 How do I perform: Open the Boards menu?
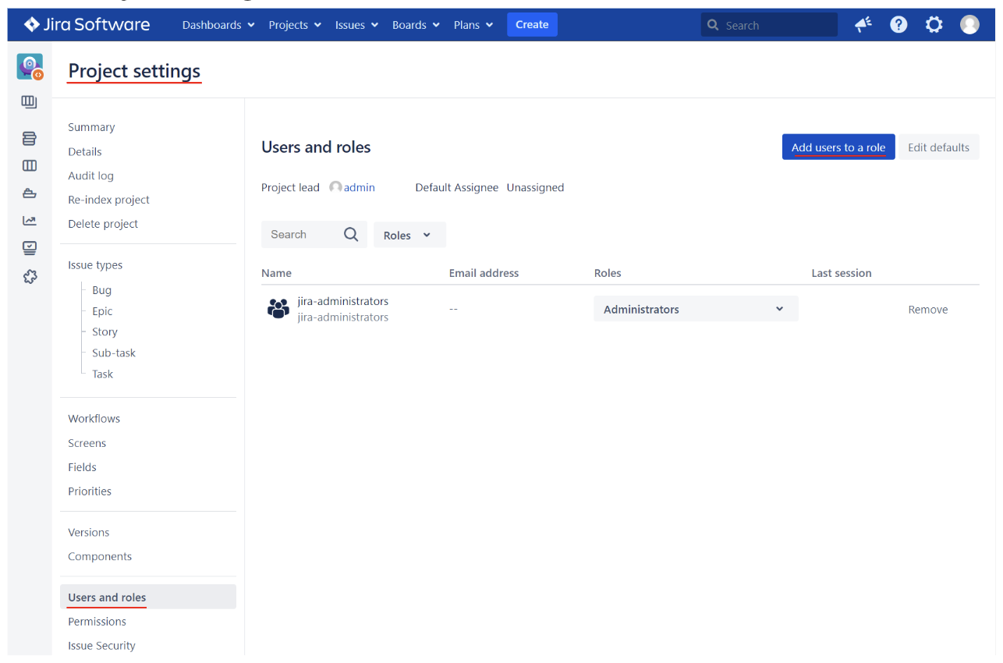416,25
